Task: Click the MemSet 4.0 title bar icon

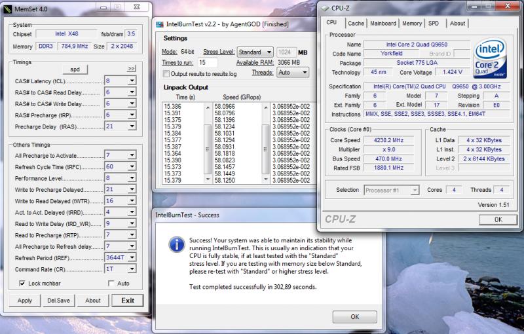Action: pyautogui.click(x=7, y=9)
